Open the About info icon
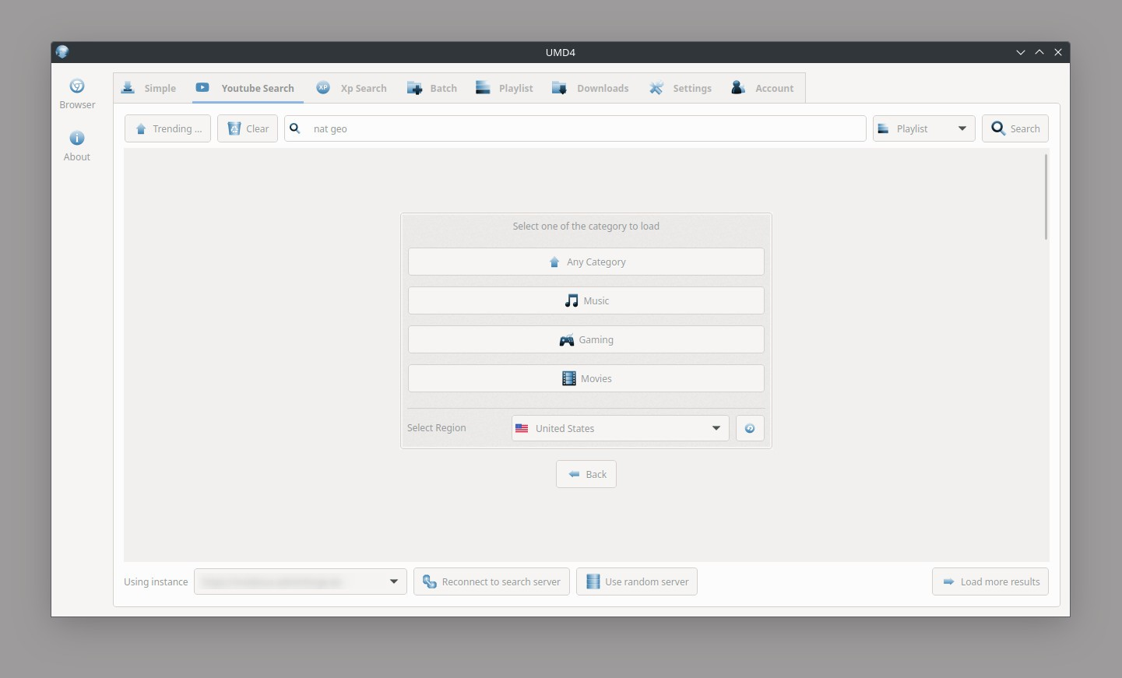 tap(77, 139)
